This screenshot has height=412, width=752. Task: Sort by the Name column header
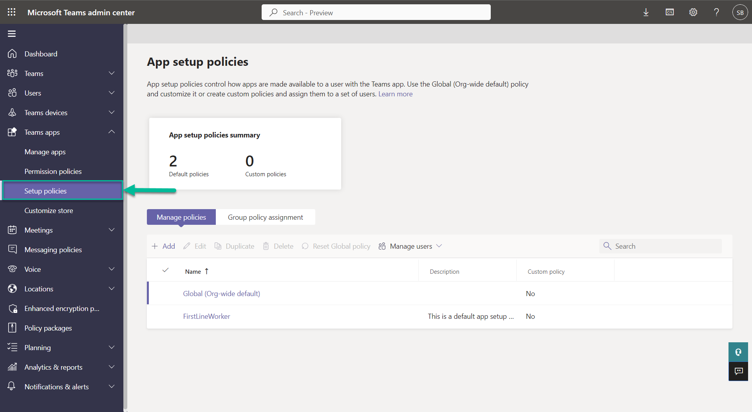pyautogui.click(x=193, y=271)
